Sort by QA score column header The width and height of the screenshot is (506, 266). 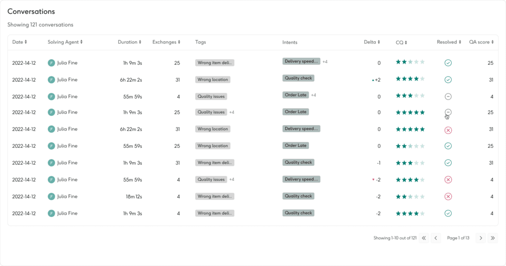pyautogui.click(x=481, y=43)
